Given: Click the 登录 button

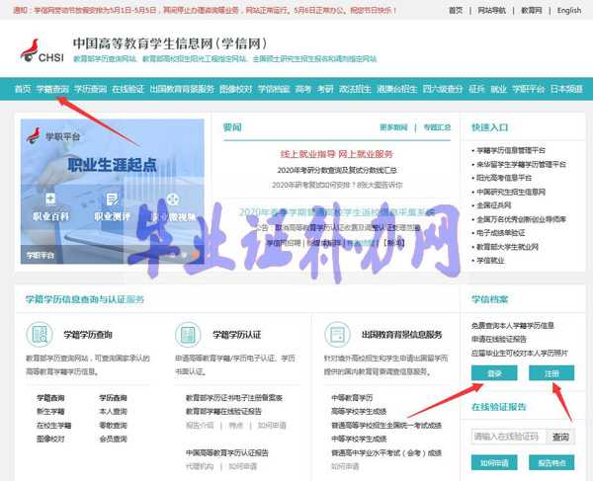Looking at the screenshot, I should tap(494, 372).
